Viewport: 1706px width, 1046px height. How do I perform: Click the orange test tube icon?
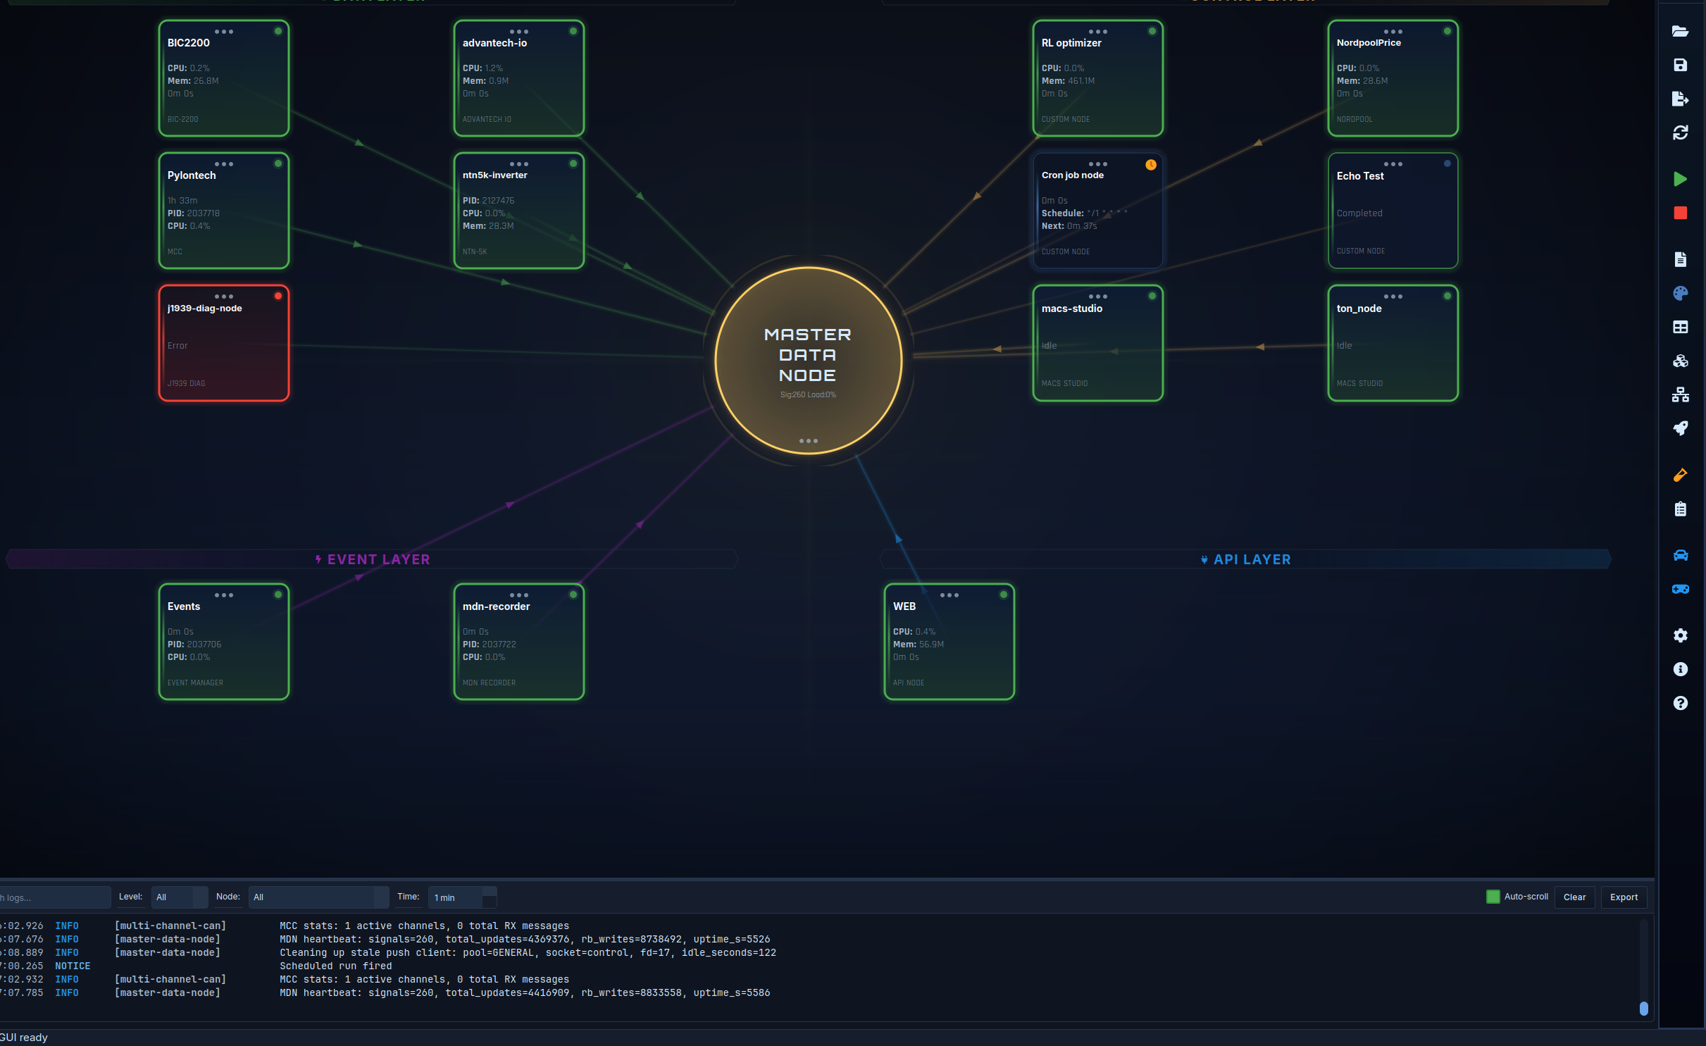tap(1680, 475)
